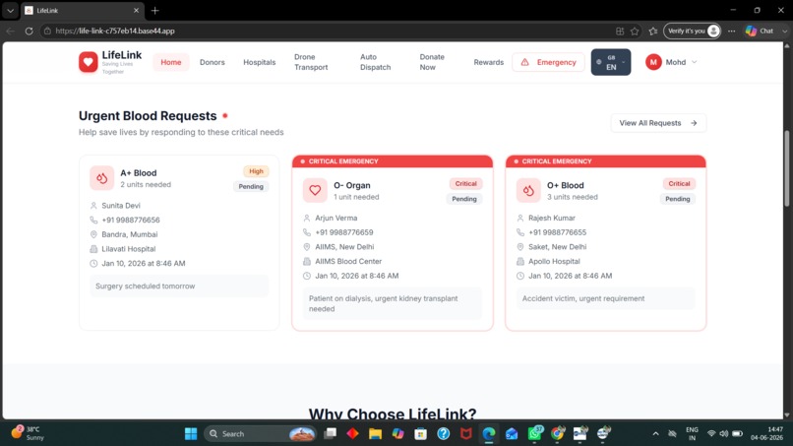The height and width of the screenshot is (446, 793).
Task: Click location pin icon beside AIIMS, New Delhi
Action: pyautogui.click(x=307, y=247)
